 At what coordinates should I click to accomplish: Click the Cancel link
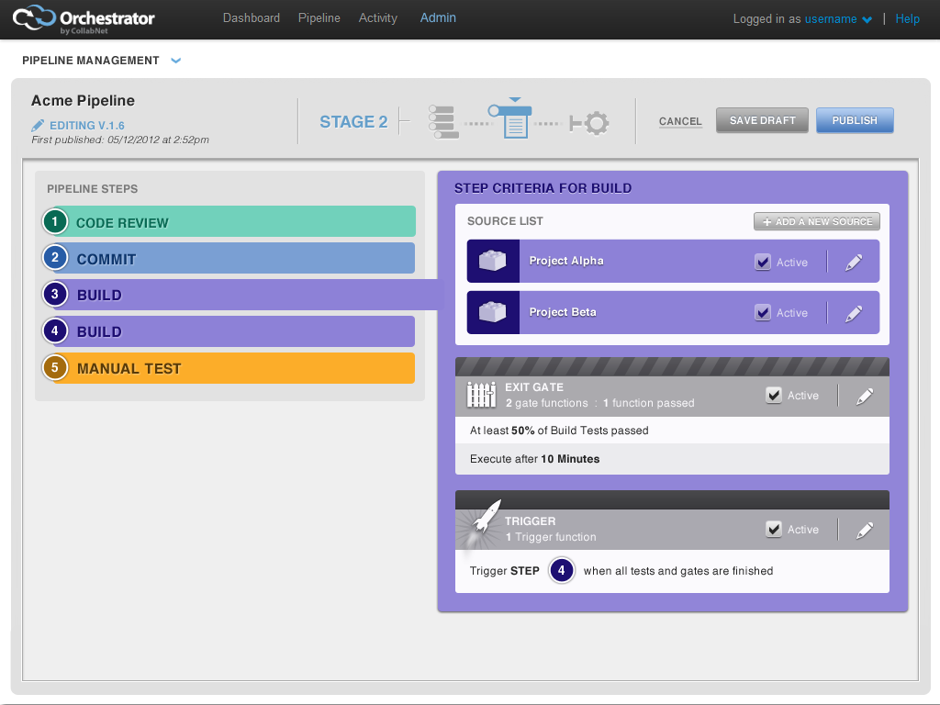680,121
